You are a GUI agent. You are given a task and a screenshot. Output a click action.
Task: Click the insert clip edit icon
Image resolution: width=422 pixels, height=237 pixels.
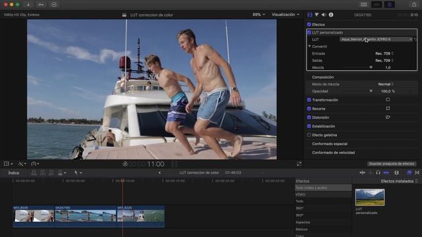point(42,172)
